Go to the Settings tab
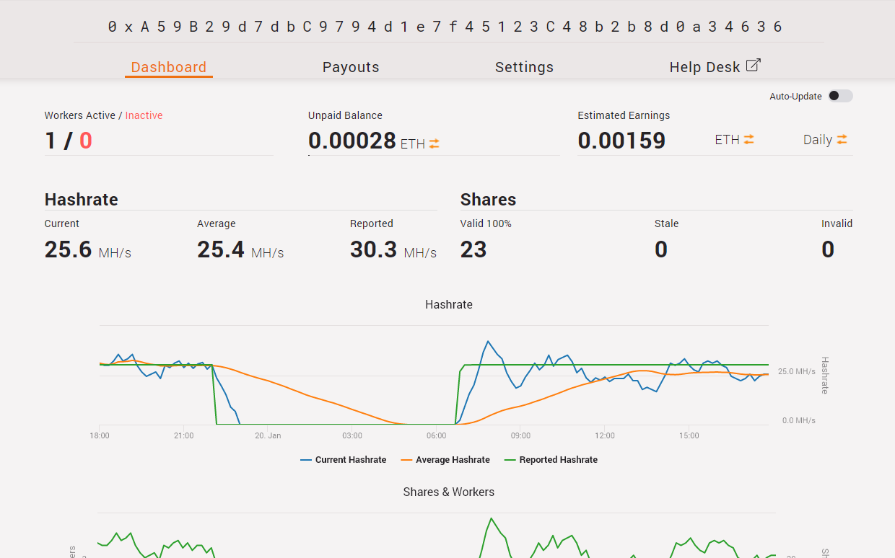 (x=524, y=67)
